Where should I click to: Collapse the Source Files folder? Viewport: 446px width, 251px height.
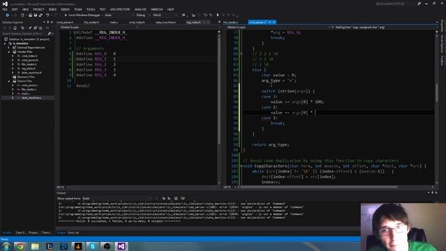pos(9,81)
